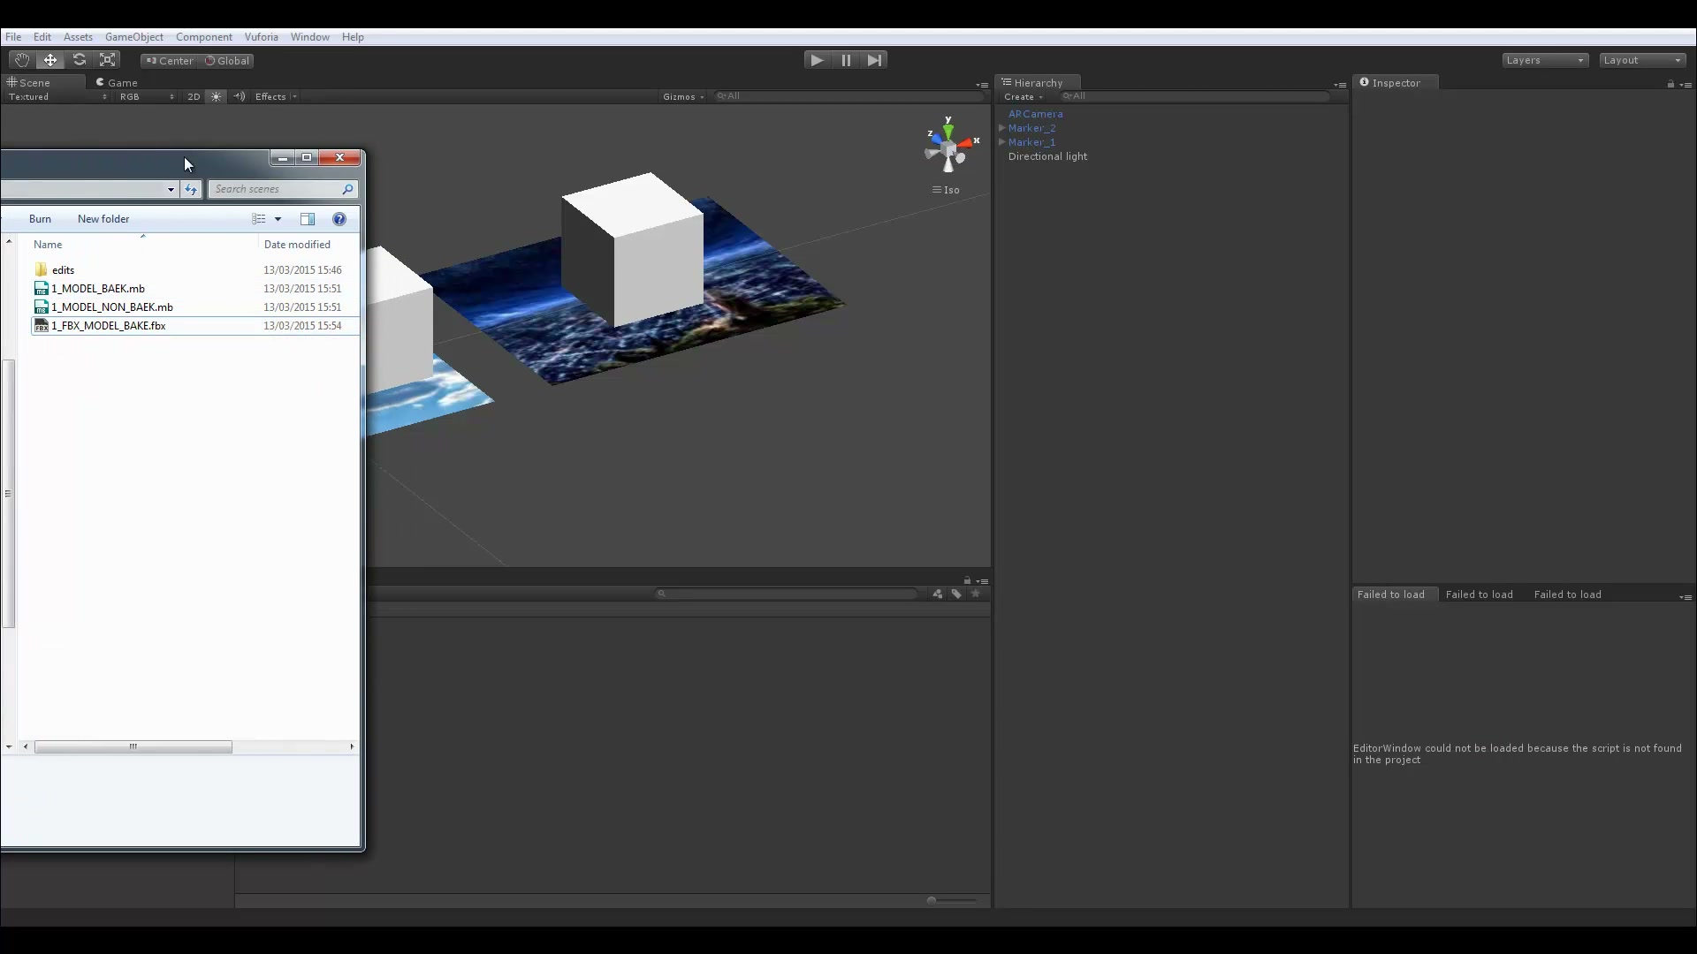Screen dimensions: 1697x954
Task: Click the Play button
Action: click(x=818, y=60)
